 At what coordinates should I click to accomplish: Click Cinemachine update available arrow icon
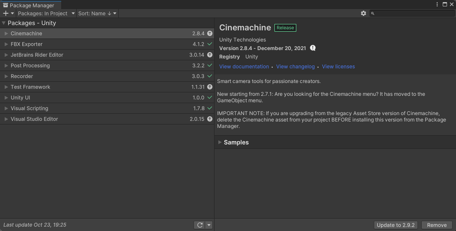210,33
